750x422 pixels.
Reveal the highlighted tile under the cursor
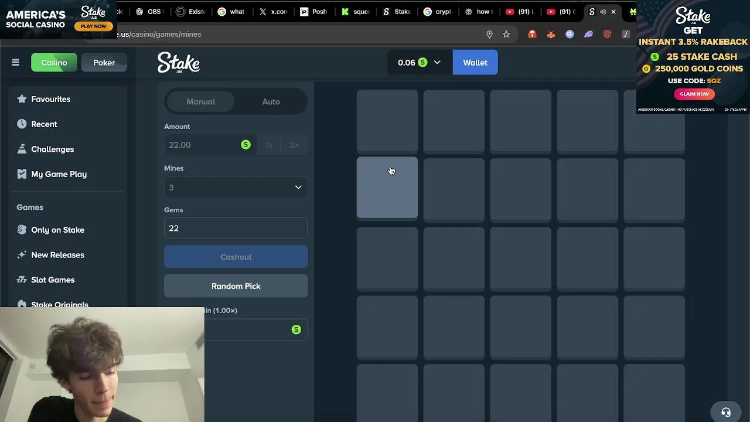pos(387,188)
